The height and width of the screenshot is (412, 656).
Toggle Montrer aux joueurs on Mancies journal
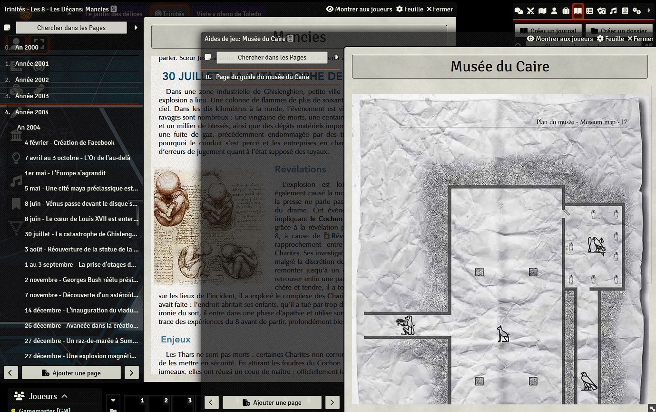[x=359, y=9]
